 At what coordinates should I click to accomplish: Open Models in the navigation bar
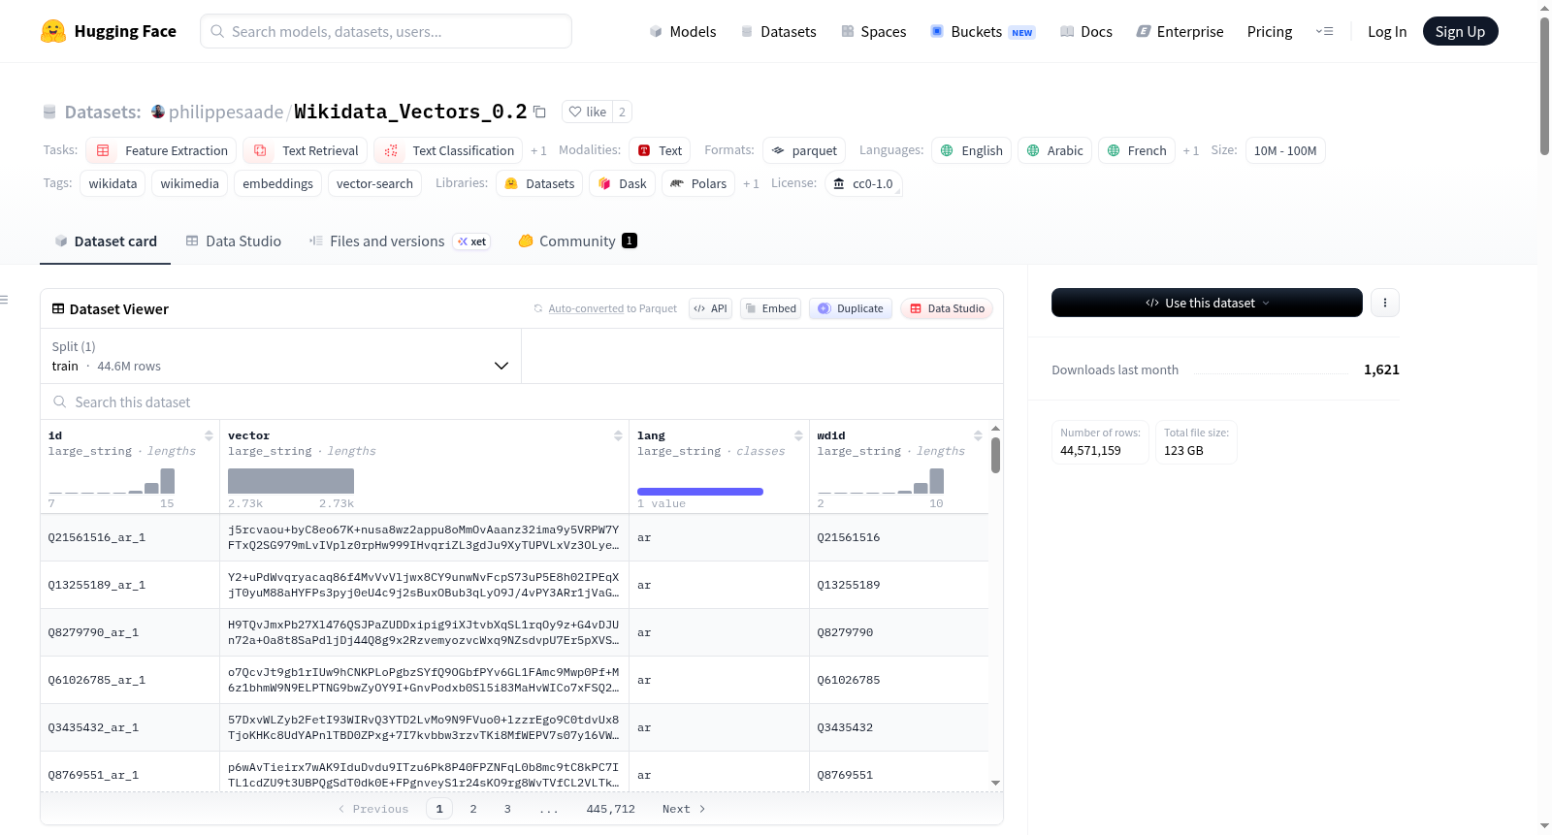tap(683, 31)
